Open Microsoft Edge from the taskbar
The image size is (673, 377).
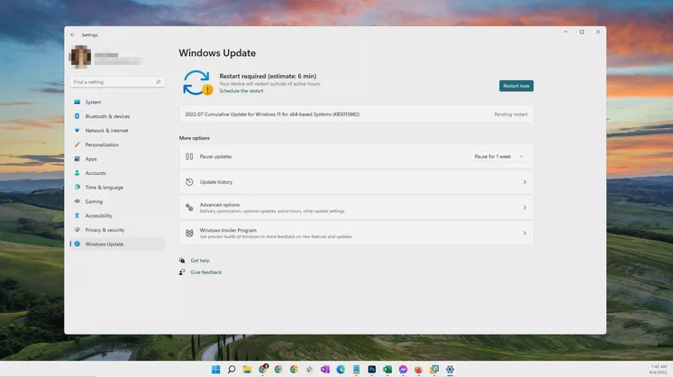point(341,370)
